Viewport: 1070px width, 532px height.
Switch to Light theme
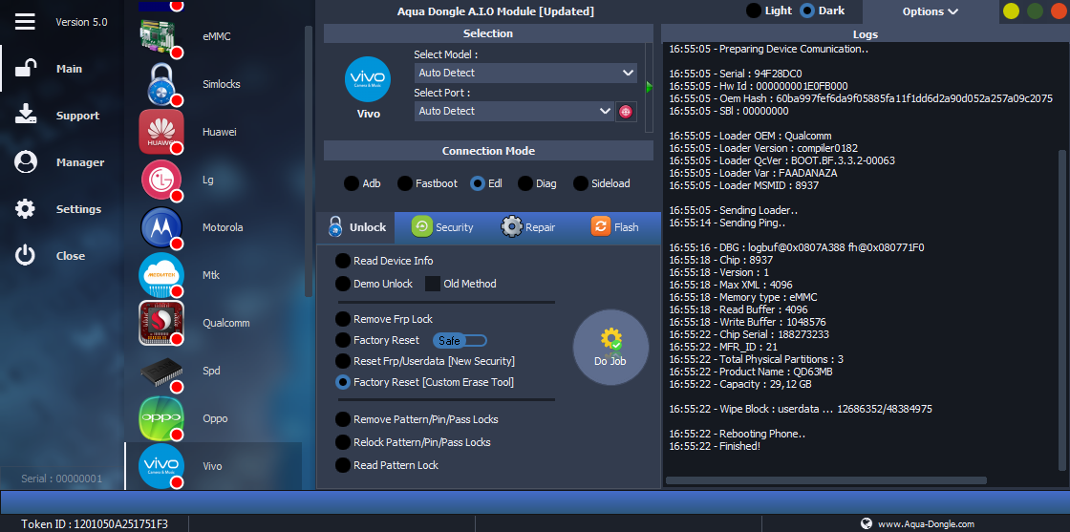(x=769, y=11)
